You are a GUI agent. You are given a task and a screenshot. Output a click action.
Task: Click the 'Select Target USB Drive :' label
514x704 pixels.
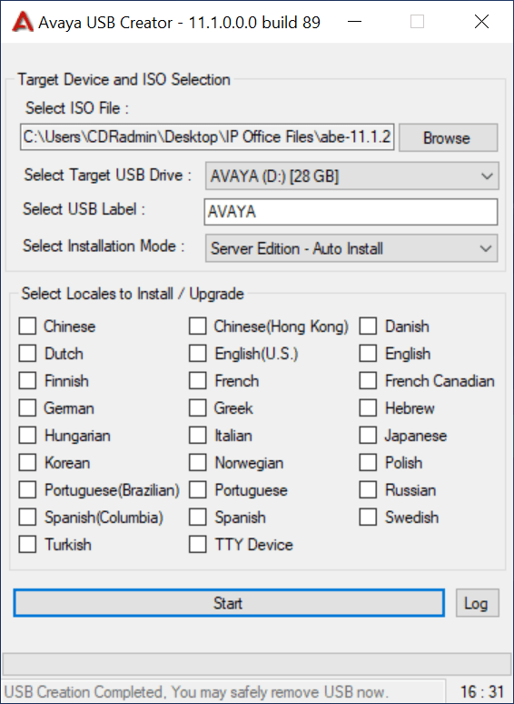[x=107, y=176]
